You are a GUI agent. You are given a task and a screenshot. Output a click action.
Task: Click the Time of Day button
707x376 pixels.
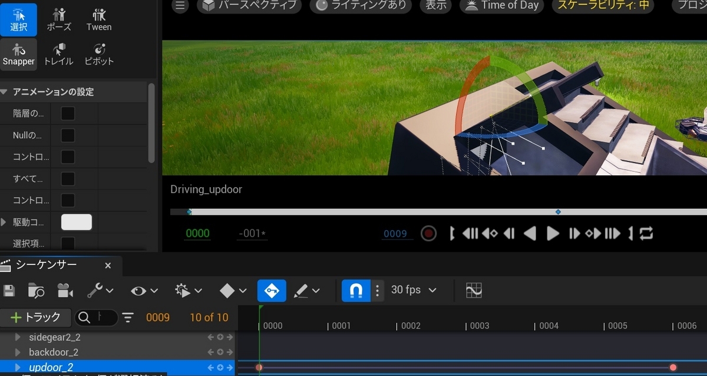(503, 6)
